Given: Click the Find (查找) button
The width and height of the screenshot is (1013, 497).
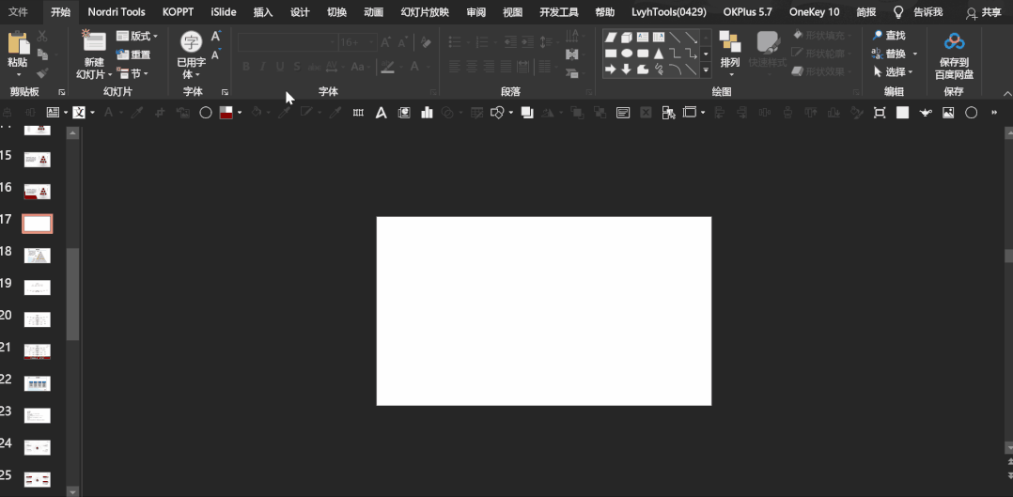Looking at the screenshot, I should point(889,36).
